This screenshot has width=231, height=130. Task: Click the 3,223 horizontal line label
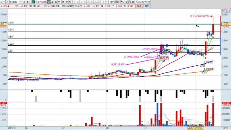pyautogui.click(x=11, y=44)
